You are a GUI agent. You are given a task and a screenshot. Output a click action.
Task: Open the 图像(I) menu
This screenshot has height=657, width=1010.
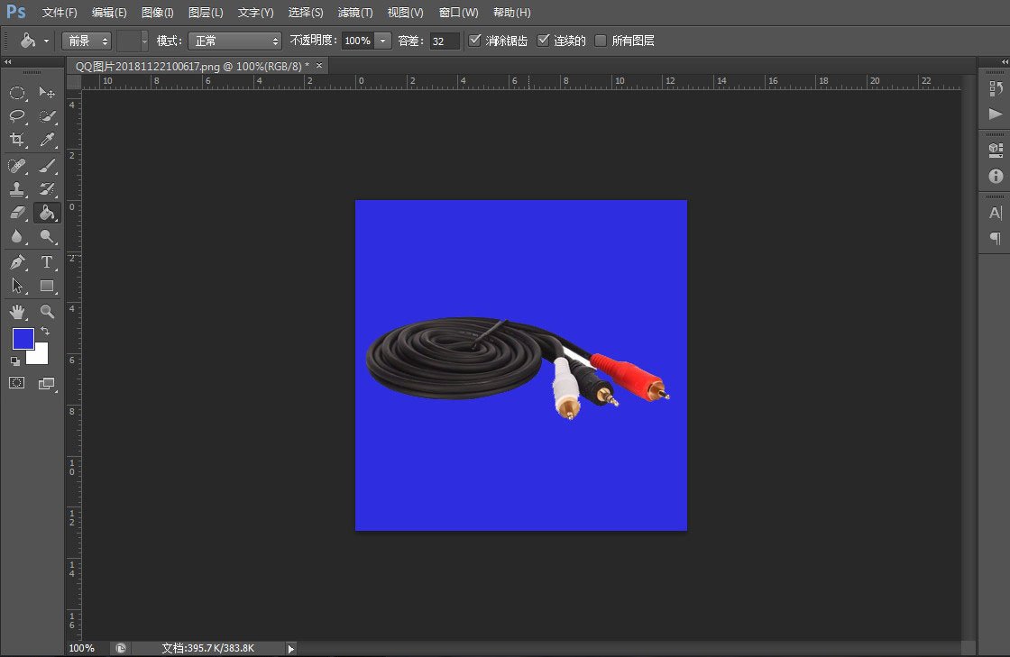[x=158, y=13]
